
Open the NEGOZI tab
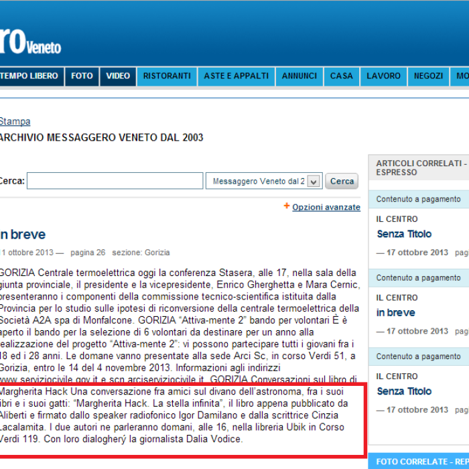pos(428,76)
